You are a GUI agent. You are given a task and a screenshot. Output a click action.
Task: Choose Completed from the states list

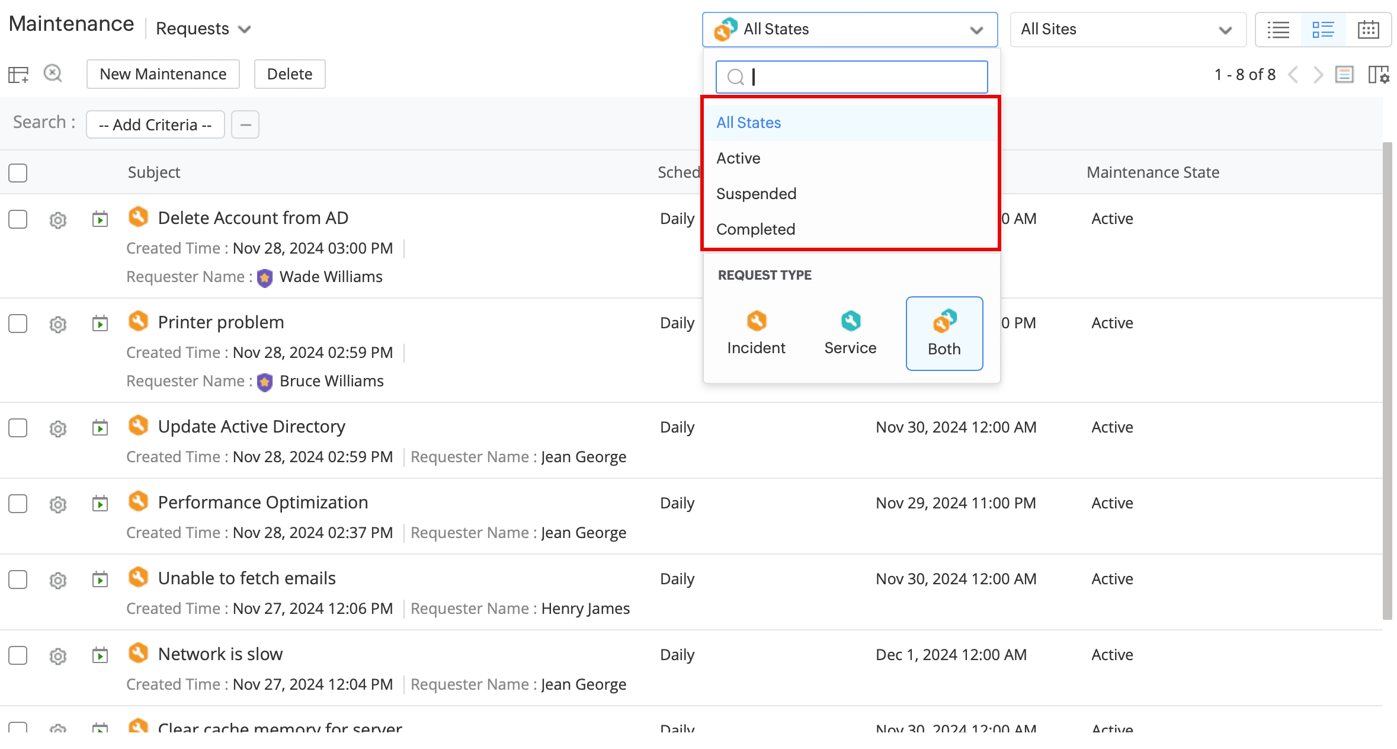(x=755, y=229)
